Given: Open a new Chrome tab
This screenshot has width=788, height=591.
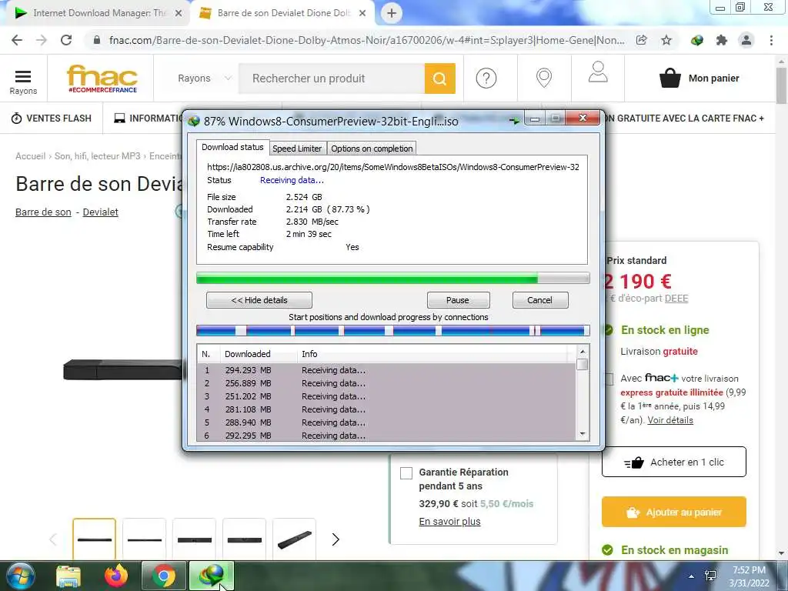Looking at the screenshot, I should tap(392, 13).
